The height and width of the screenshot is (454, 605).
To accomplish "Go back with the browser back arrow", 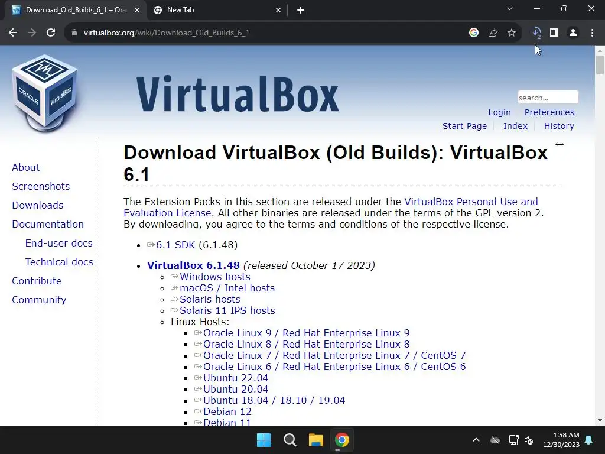I will pyautogui.click(x=13, y=33).
